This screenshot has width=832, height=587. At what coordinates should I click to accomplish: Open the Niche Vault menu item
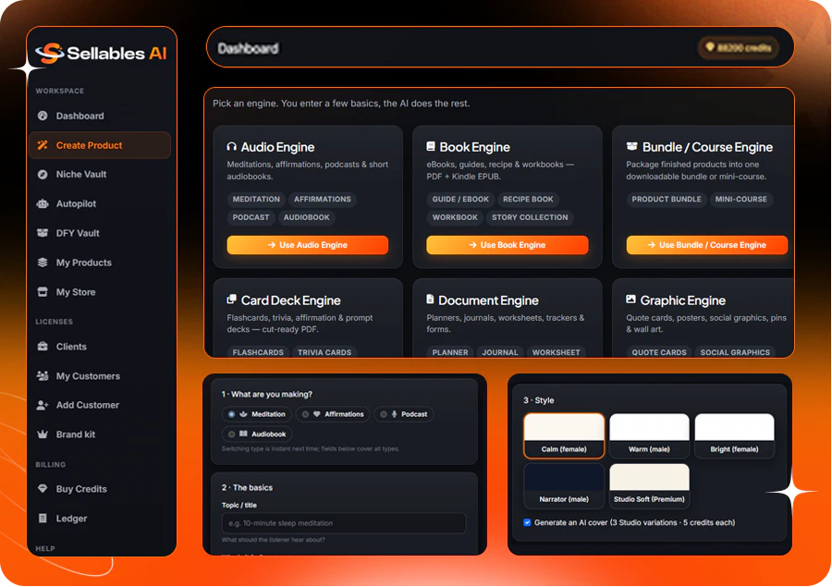(x=100, y=174)
